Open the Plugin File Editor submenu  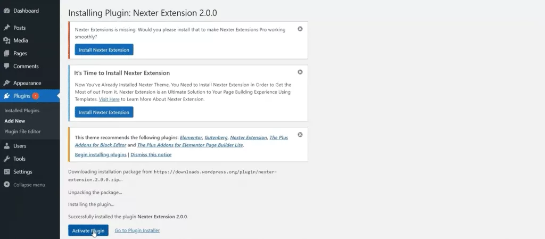point(22,131)
